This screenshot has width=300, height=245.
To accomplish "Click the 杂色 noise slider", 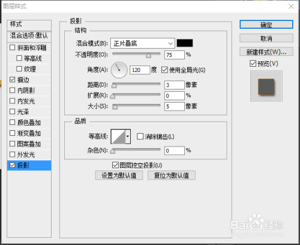I will (x=136, y=150).
